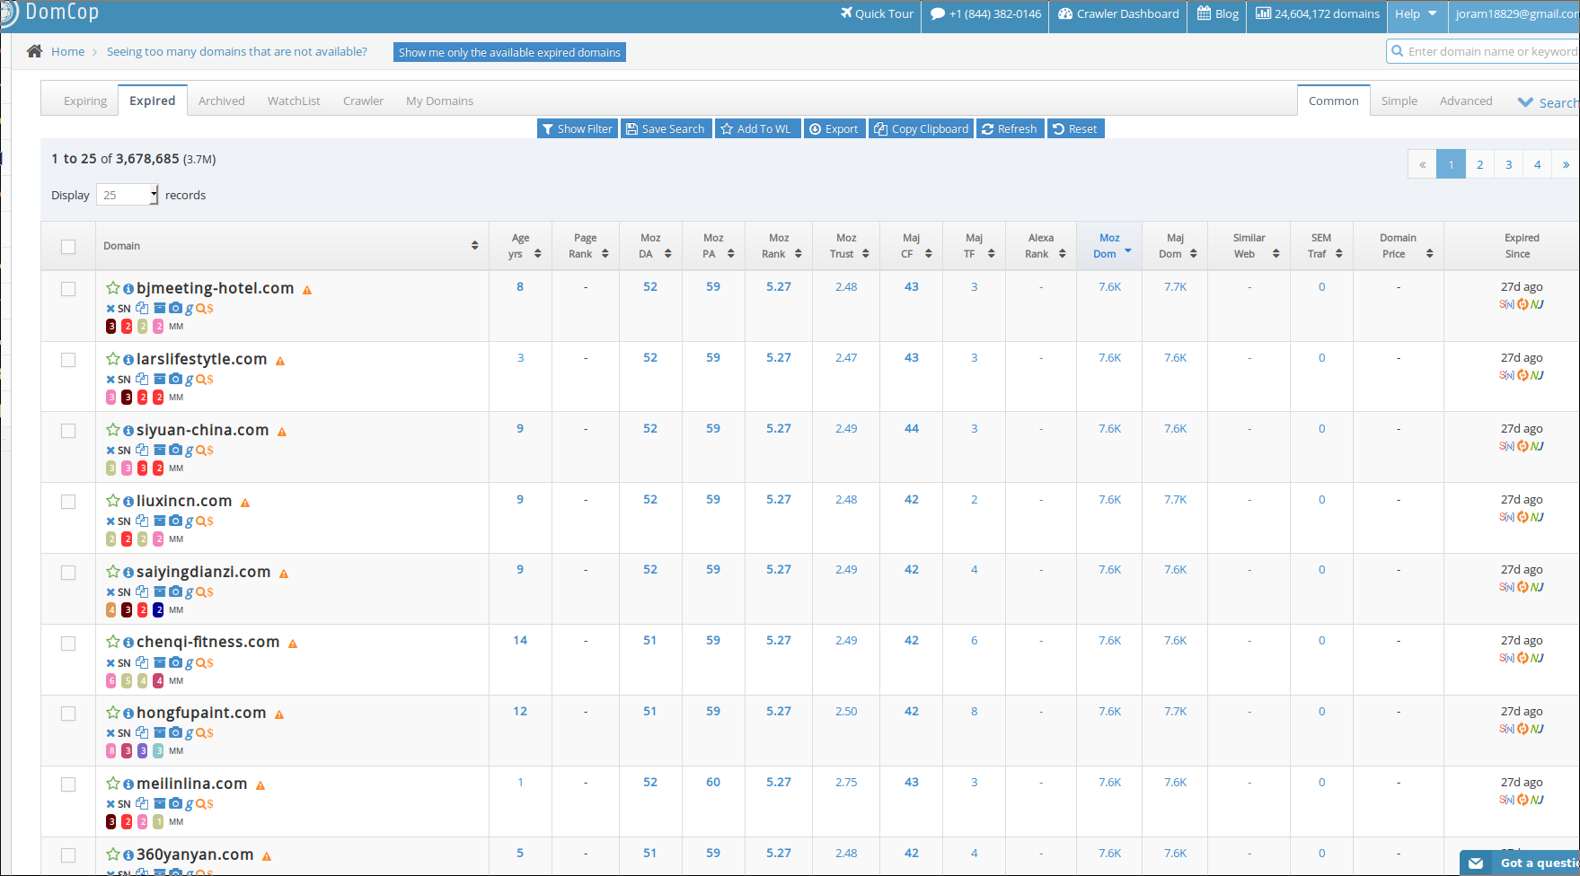The image size is (1580, 876).
Task: Check the bjmeeting-hotel.com row checkbox
Action: [x=68, y=289]
